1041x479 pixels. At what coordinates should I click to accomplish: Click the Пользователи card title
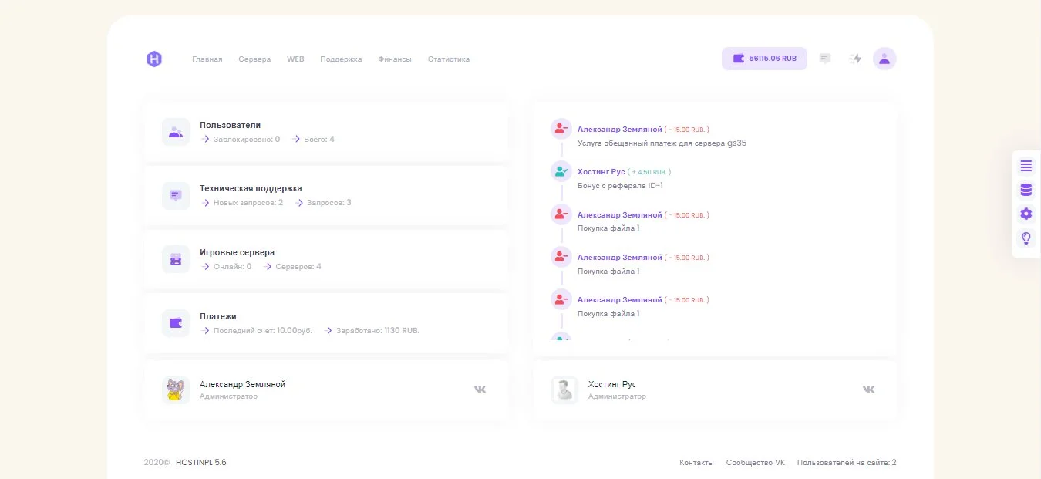(x=230, y=125)
